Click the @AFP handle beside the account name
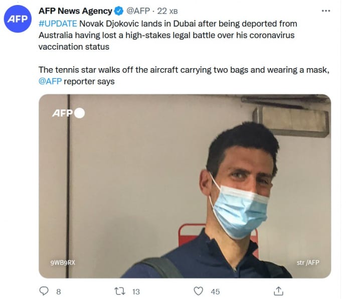 [x=138, y=11]
